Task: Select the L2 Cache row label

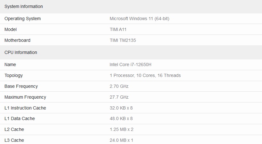Action: coord(14,129)
